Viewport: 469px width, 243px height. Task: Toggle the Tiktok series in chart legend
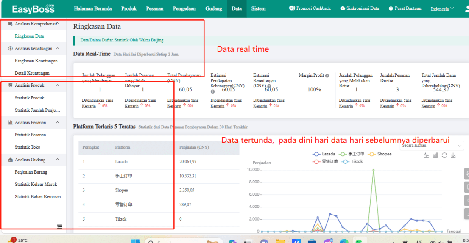(x=352, y=161)
